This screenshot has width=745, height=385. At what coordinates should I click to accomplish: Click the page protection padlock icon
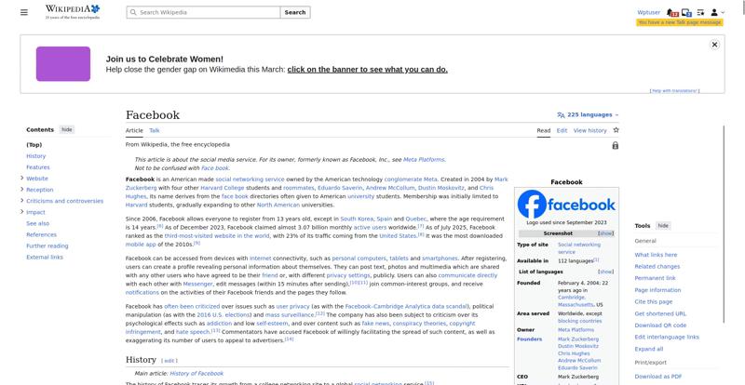[616, 146]
